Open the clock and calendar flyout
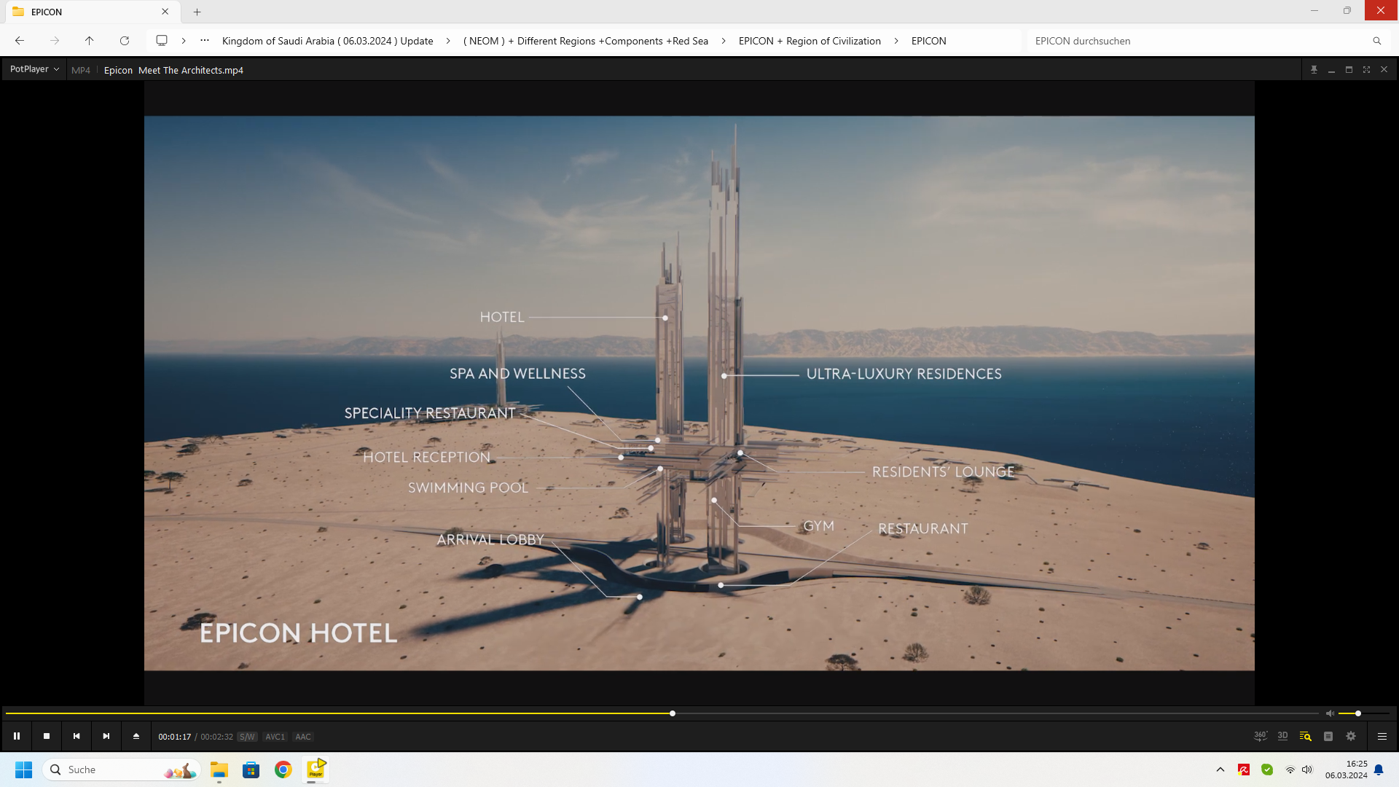This screenshot has height=787, width=1399. [x=1347, y=770]
